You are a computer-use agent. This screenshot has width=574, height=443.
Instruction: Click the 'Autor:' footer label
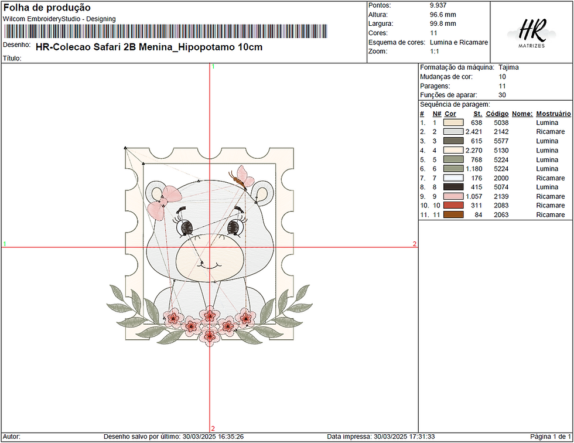point(12,437)
